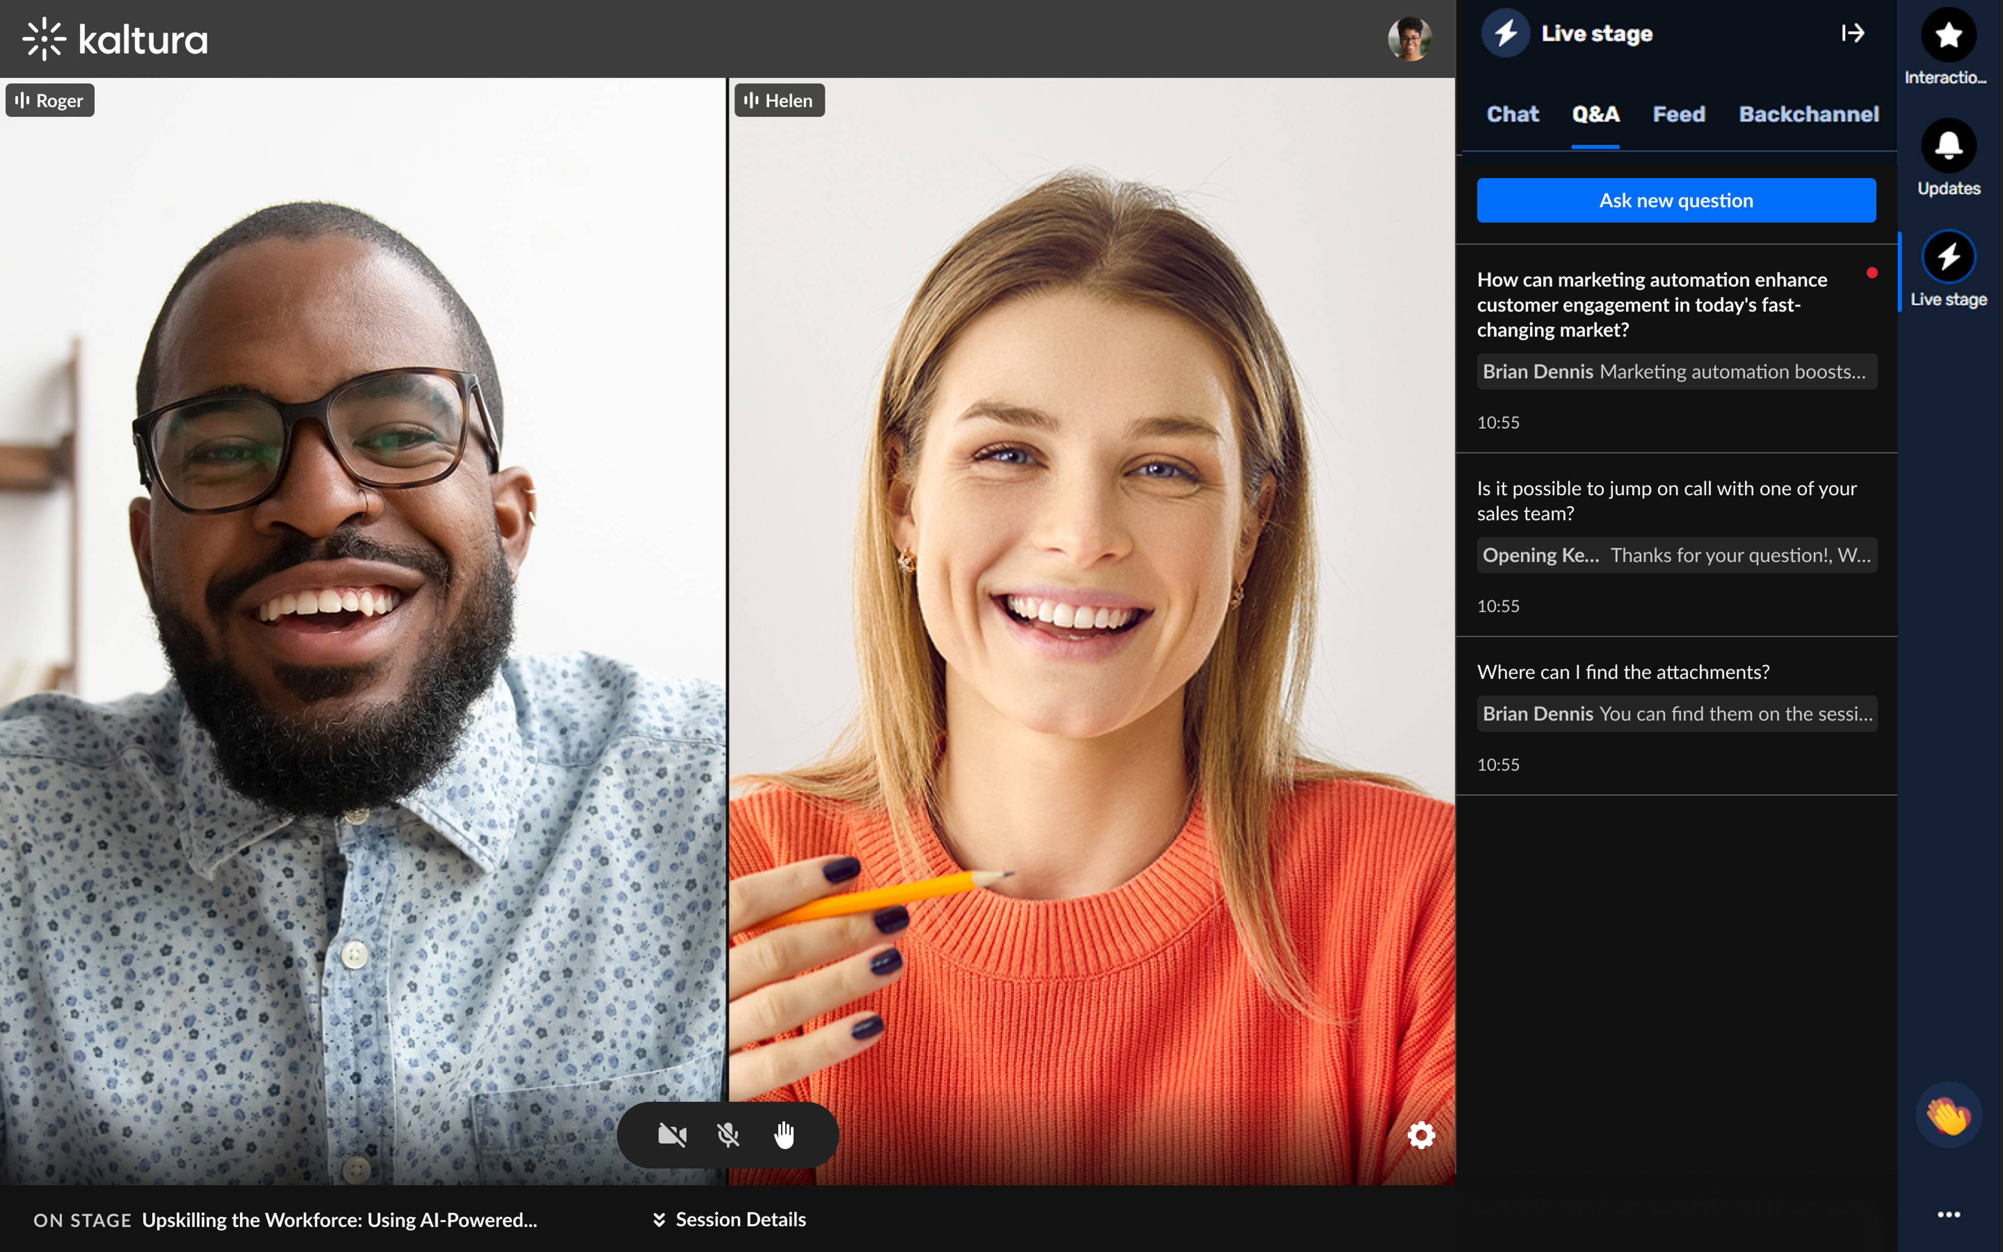The height and width of the screenshot is (1252, 2003).
Task: Unmute the microphone in control bar
Action: point(727,1135)
